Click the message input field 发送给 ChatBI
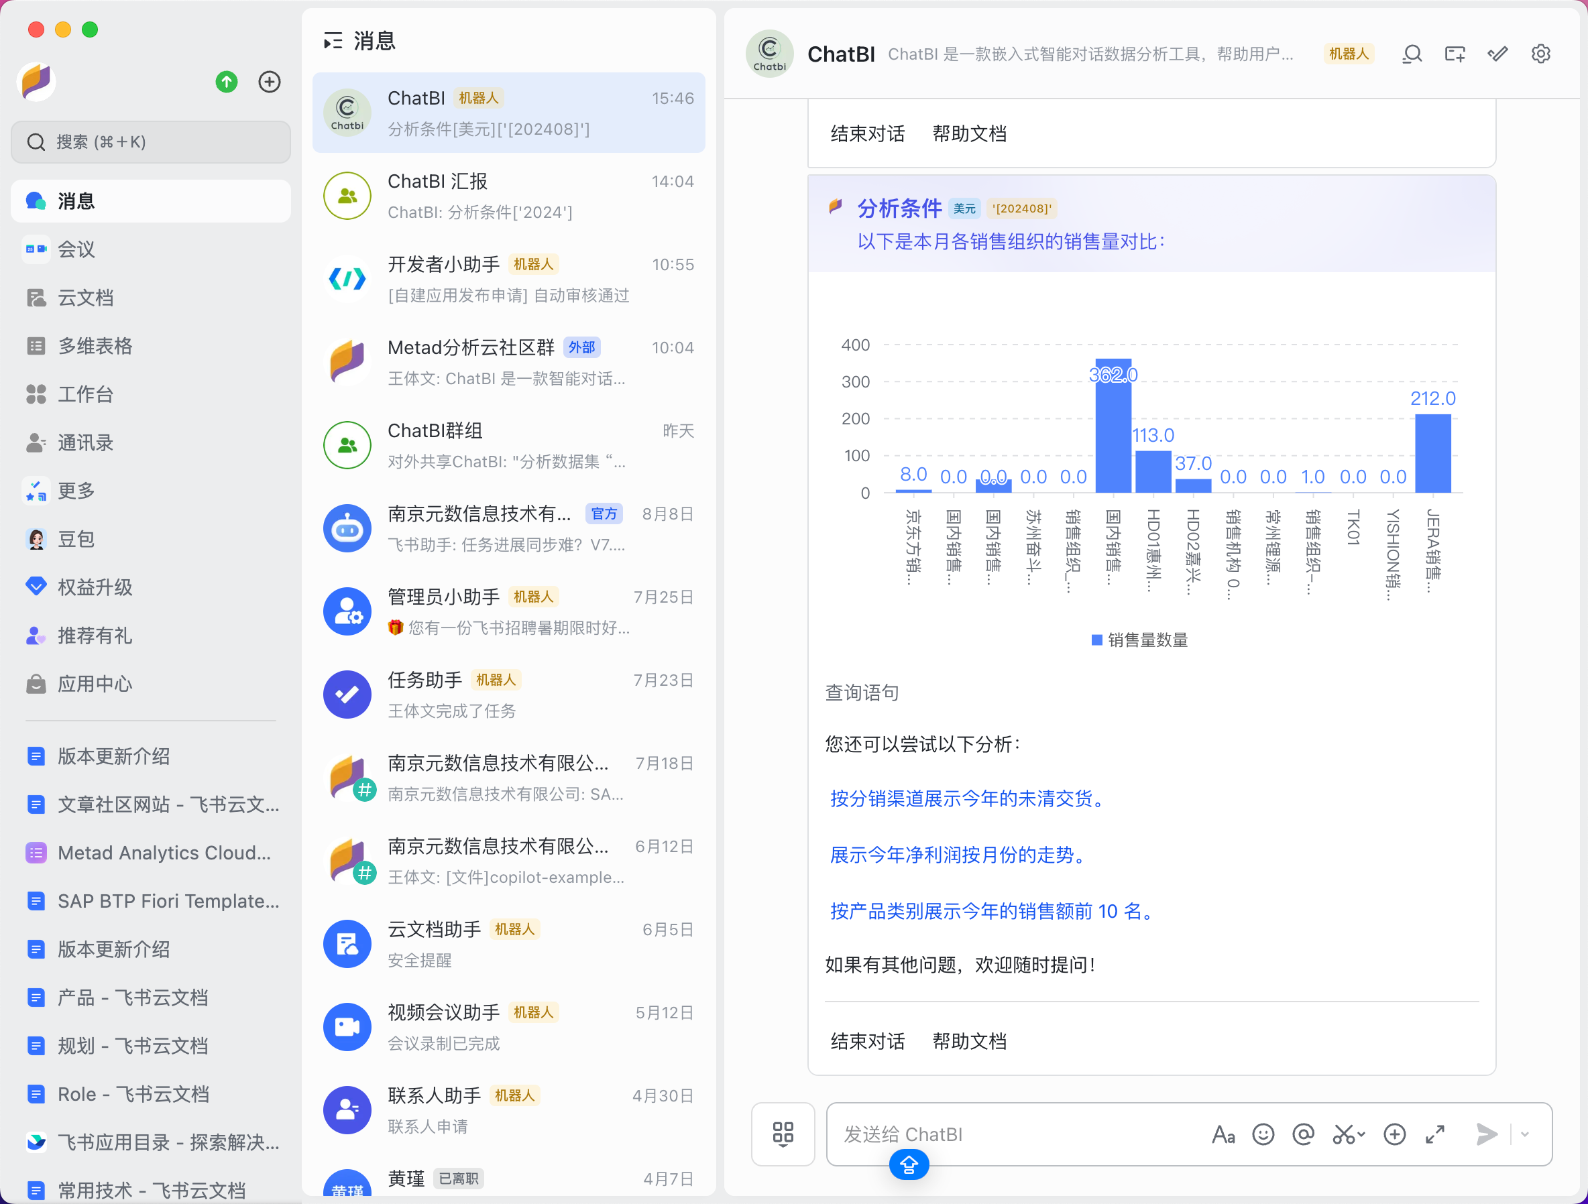The width and height of the screenshot is (1588, 1204). click(x=1005, y=1134)
